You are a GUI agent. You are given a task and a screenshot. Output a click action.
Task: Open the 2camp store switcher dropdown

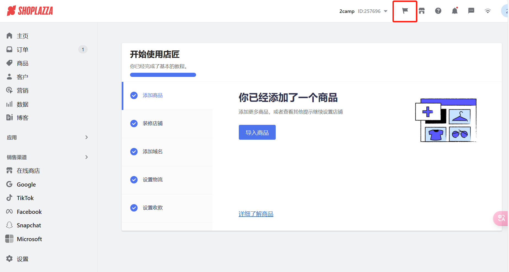363,11
